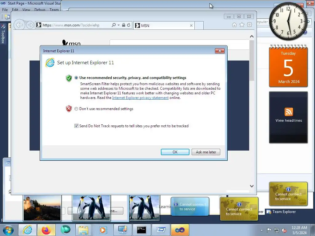This screenshot has width=315, height=236.
Task: Open Favorites star icon in IE
Action: [242, 25]
